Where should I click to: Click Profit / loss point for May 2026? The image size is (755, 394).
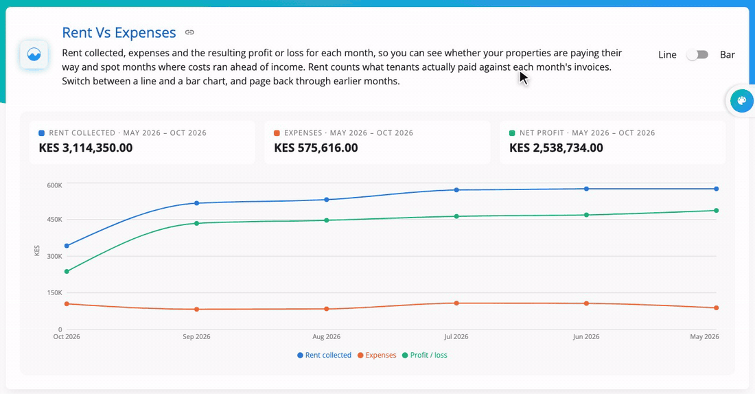point(717,211)
